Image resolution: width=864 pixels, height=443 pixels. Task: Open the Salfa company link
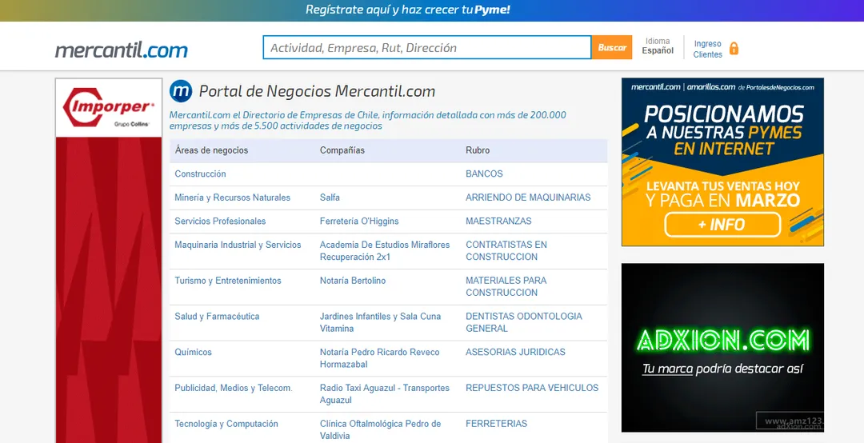(x=330, y=198)
